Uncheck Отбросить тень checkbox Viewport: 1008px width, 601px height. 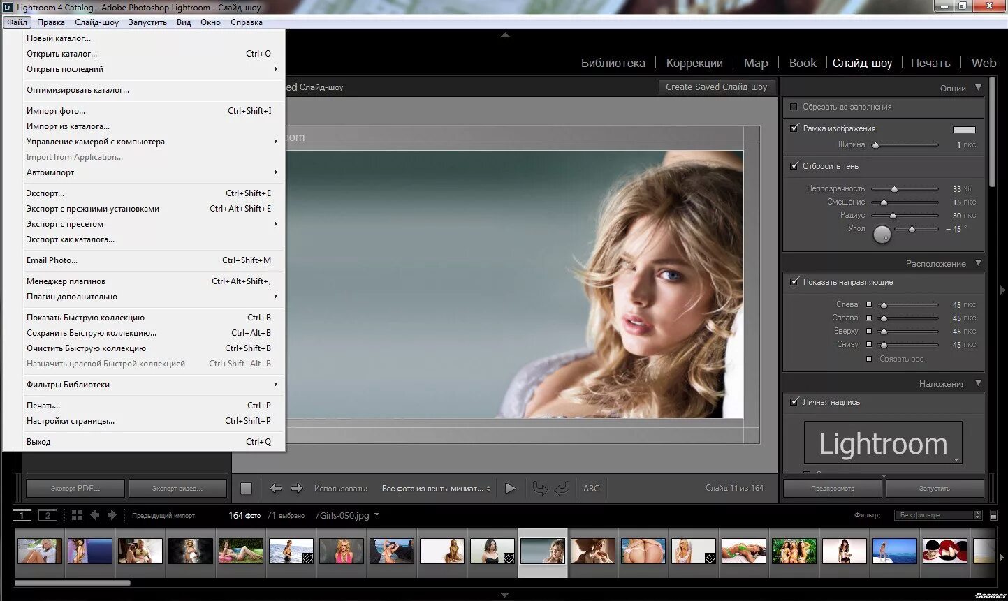(794, 166)
